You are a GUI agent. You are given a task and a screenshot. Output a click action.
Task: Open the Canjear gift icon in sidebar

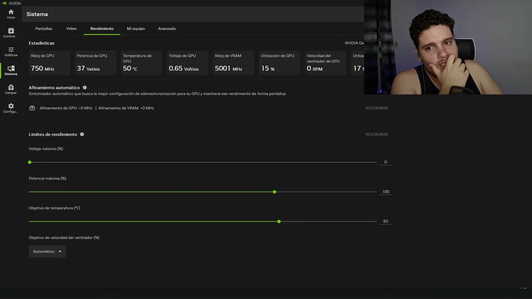(11, 87)
